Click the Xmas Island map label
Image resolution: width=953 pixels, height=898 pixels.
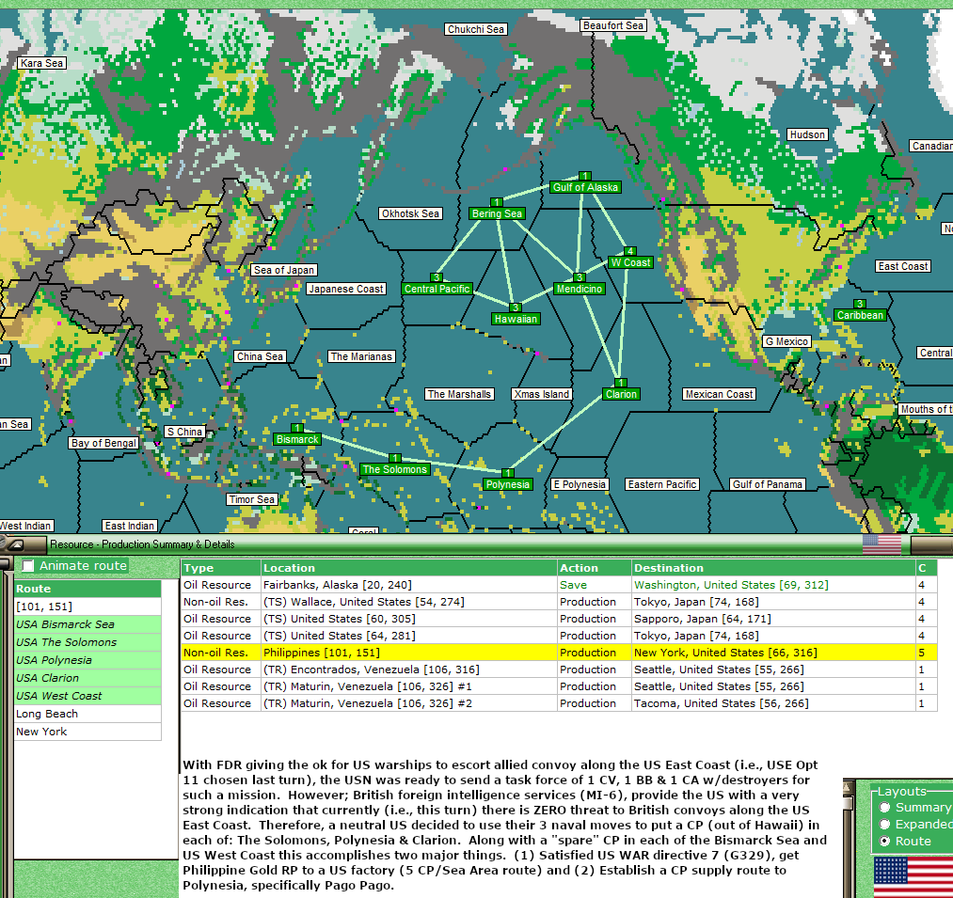[x=542, y=394]
